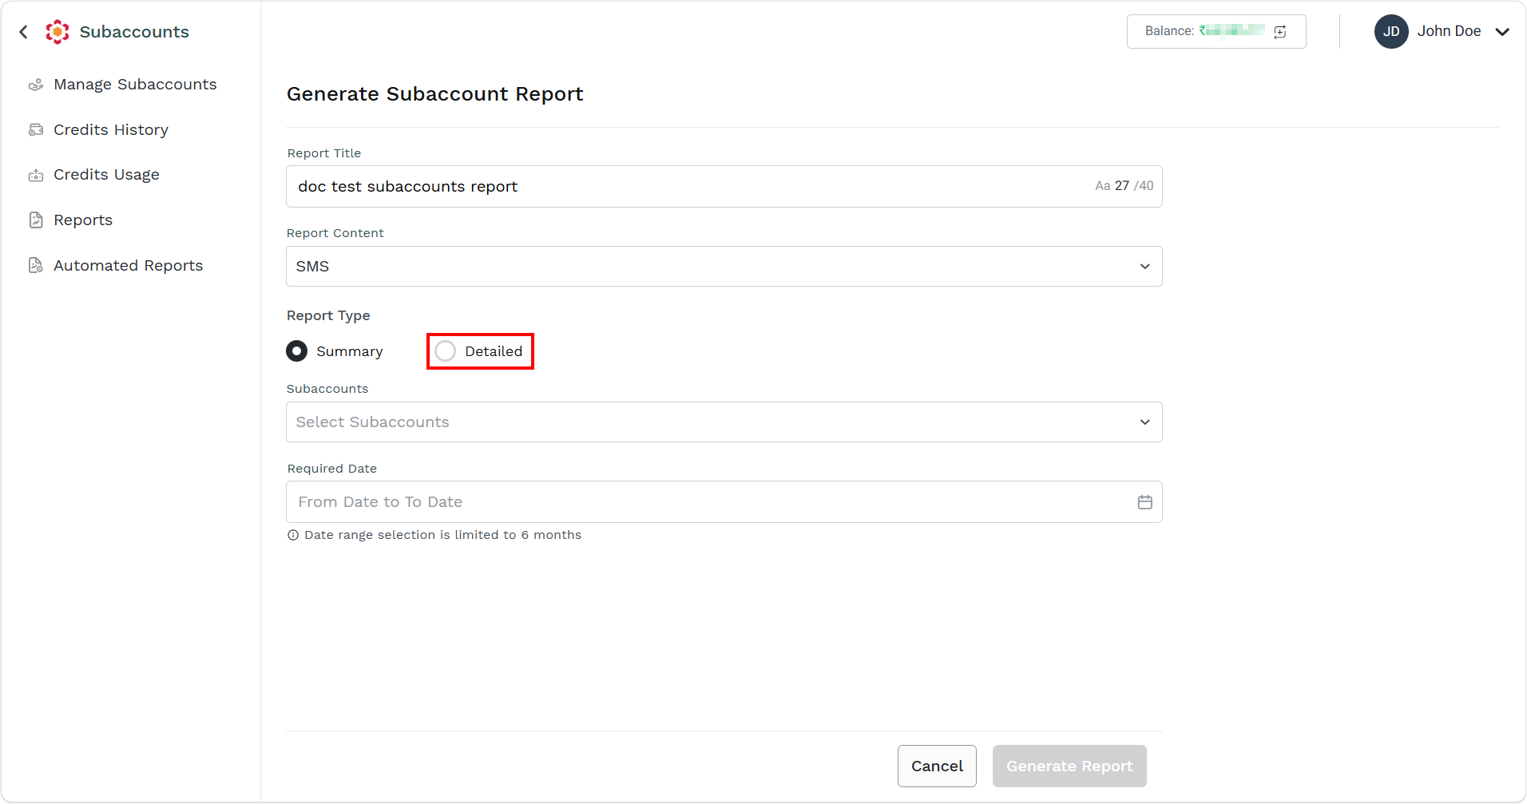Focus the Report Title input field
The height and width of the screenshot is (804, 1527).
724,187
